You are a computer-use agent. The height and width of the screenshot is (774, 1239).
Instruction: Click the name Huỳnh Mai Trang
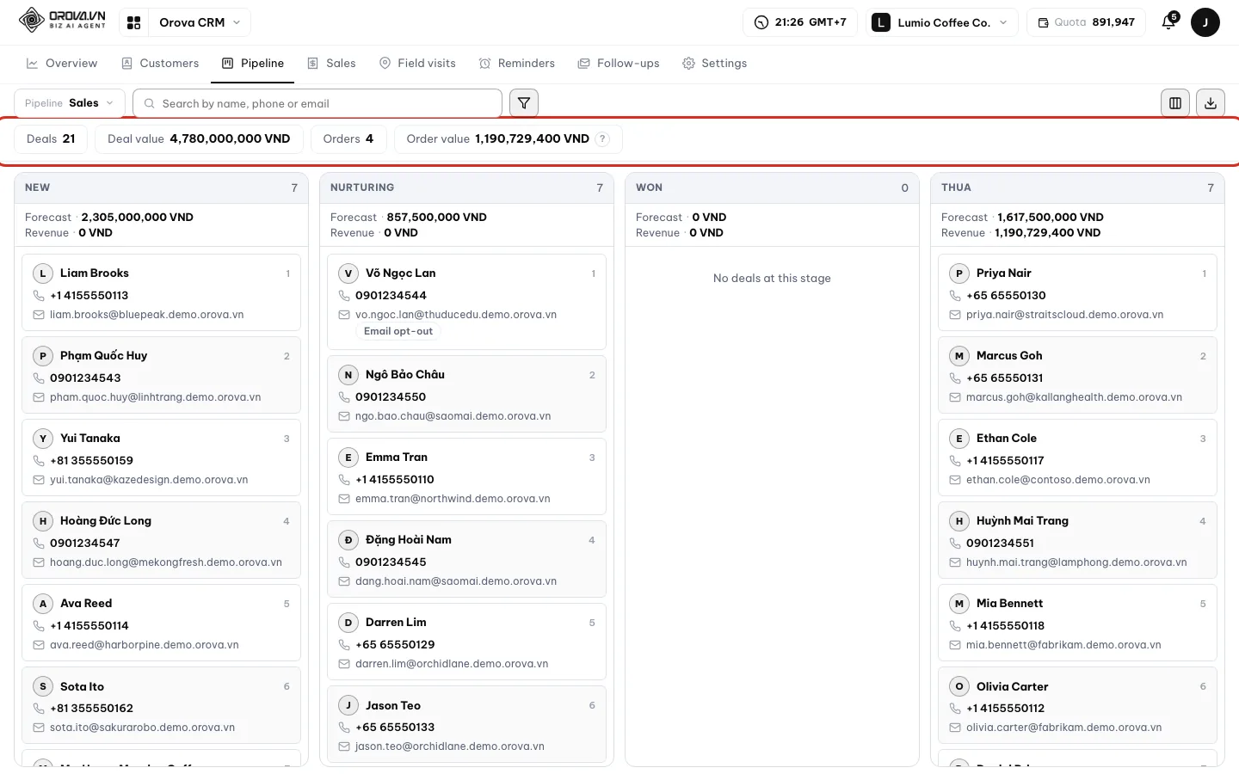click(x=1022, y=521)
